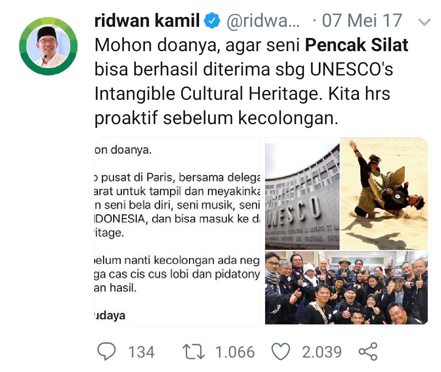This screenshot has width=441, height=372.
Task: Expand tweet options chevron
Action: (424, 22)
